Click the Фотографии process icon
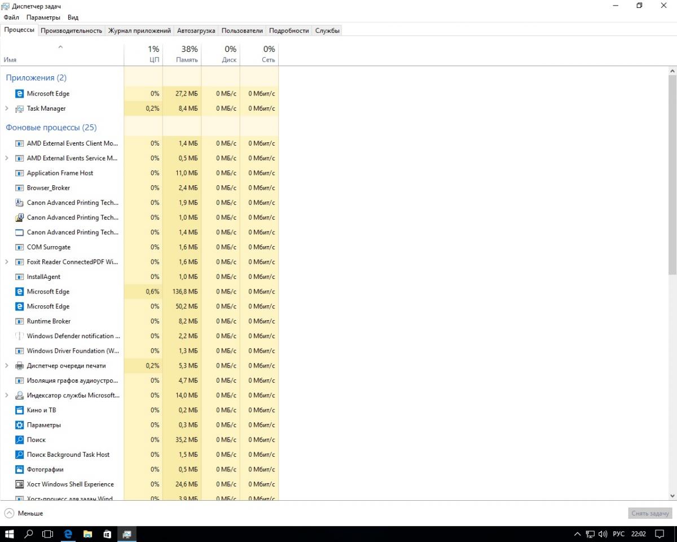 (19, 469)
